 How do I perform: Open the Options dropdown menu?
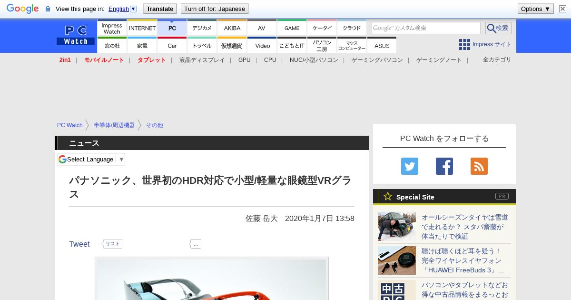(536, 9)
